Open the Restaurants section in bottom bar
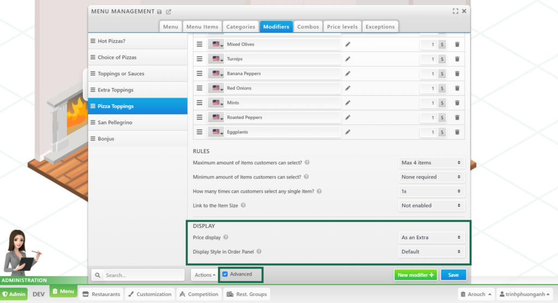The width and height of the screenshot is (558, 303). (101, 294)
